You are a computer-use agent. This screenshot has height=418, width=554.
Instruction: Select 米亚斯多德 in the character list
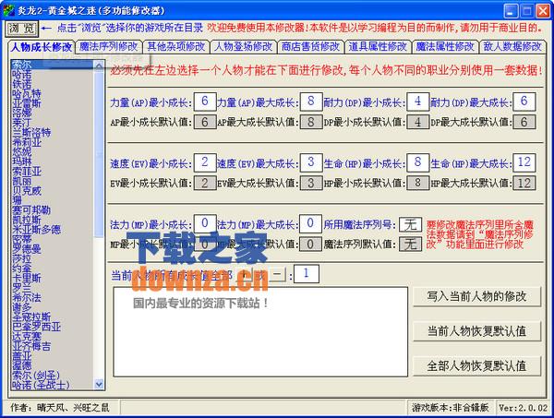point(53,230)
